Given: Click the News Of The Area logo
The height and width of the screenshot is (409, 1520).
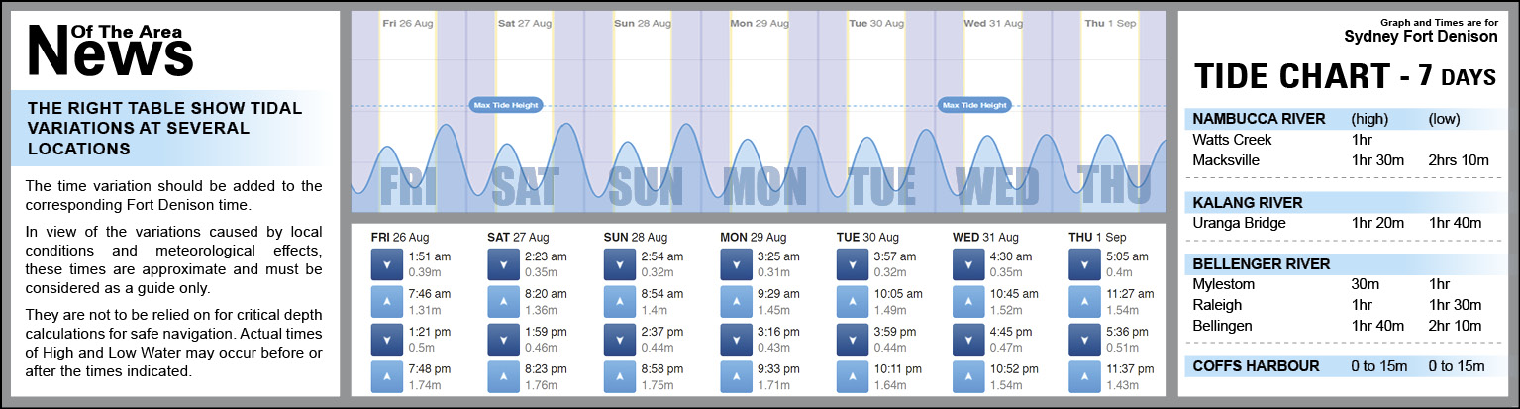Looking at the screenshot, I should point(109,49).
